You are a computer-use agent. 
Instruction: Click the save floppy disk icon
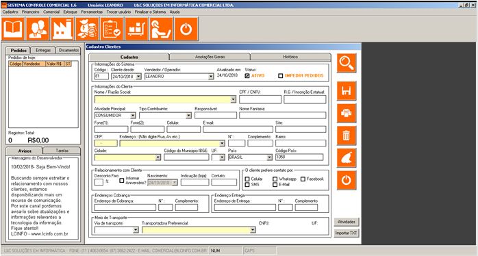pos(347,91)
